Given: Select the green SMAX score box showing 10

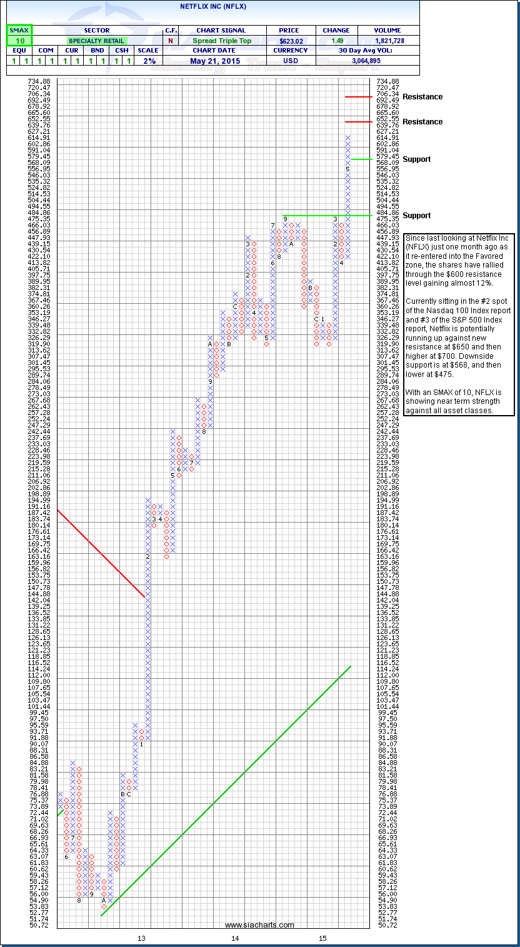Looking at the screenshot, I should [x=19, y=41].
